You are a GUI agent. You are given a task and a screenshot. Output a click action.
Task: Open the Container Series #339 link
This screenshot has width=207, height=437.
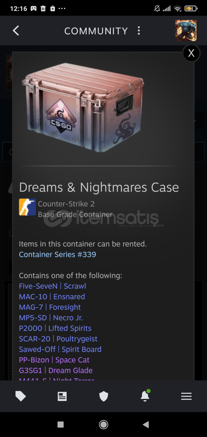(x=57, y=255)
